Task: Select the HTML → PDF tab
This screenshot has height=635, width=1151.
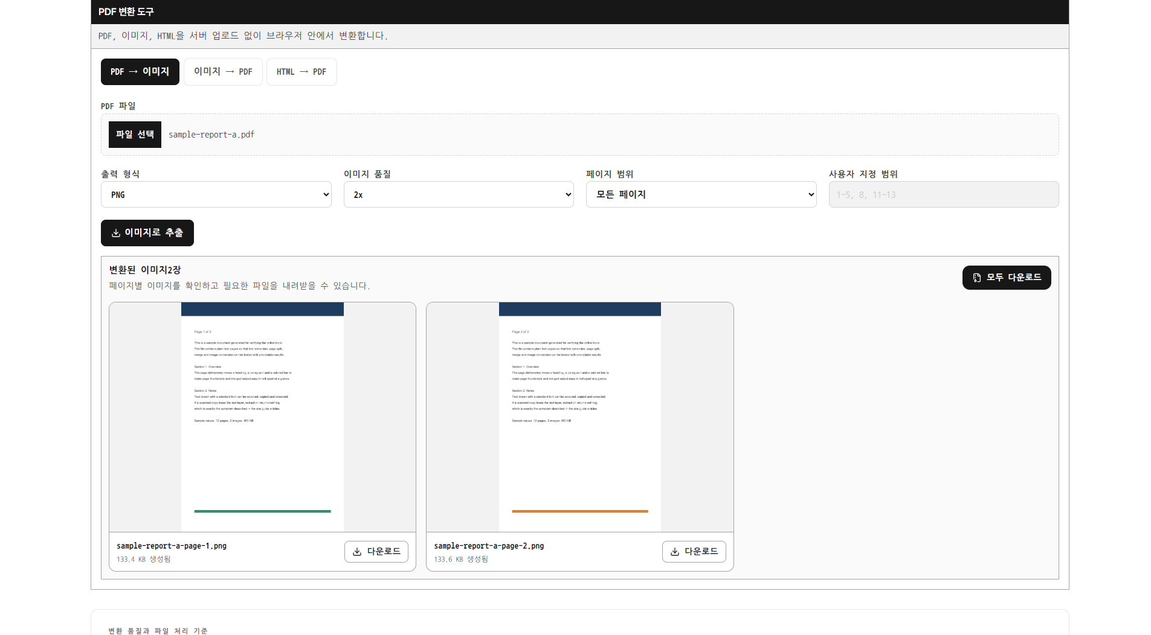Action: point(301,72)
